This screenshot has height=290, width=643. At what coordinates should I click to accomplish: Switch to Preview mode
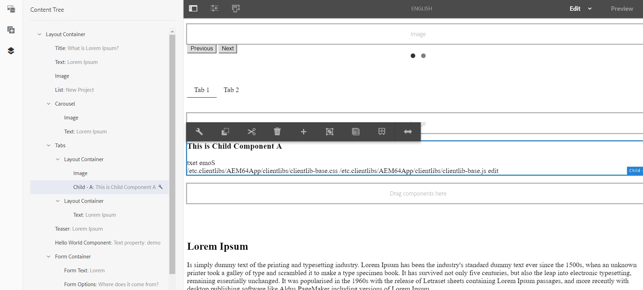(x=622, y=9)
